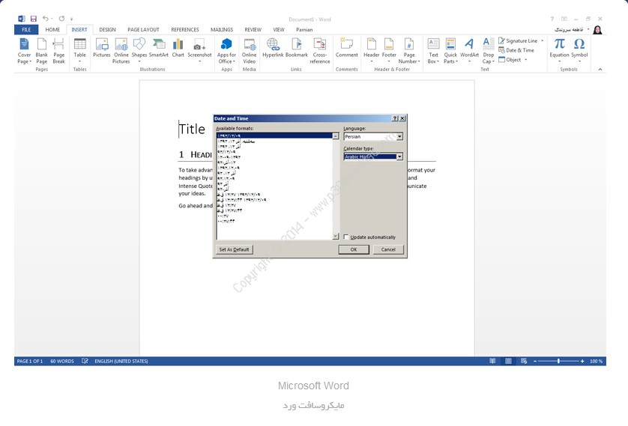Open the user account dropdown arrow
Viewport: 628px width, 426px height.
tap(588, 30)
